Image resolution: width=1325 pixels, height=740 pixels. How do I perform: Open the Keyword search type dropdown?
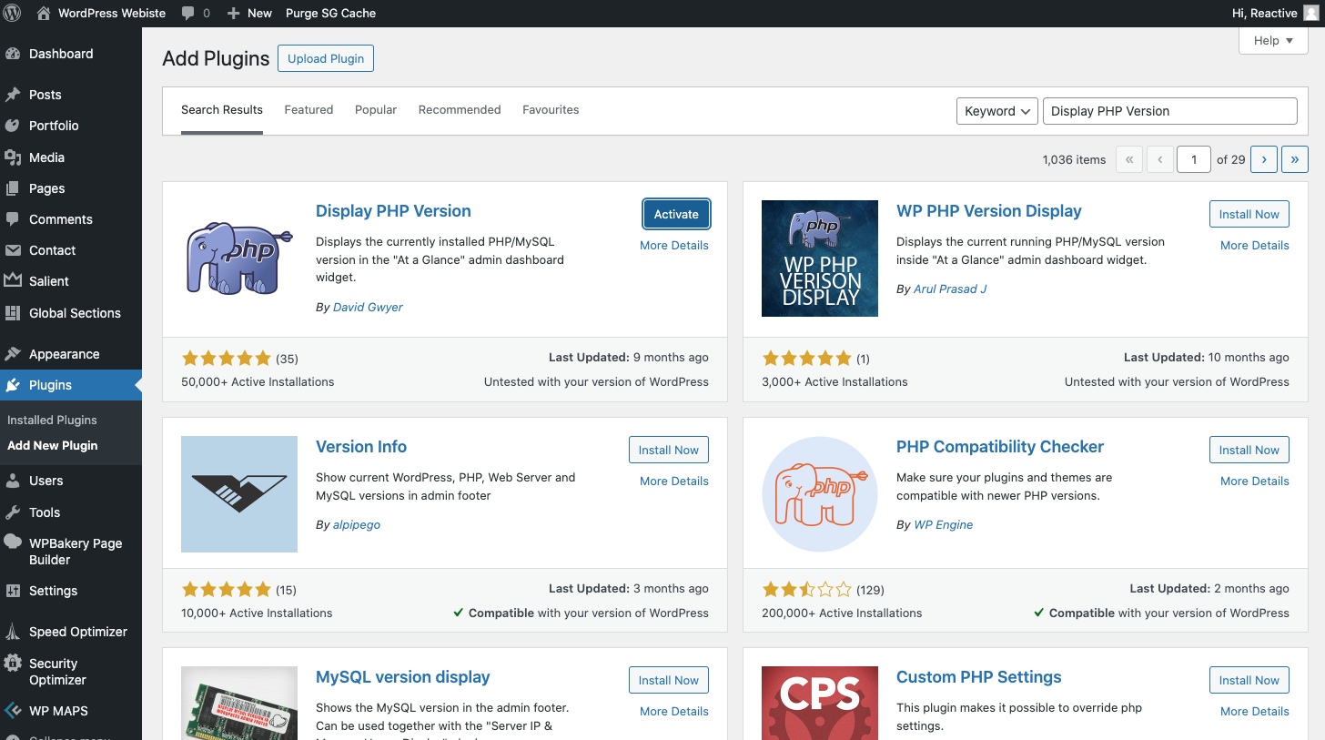(x=996, y=111)
